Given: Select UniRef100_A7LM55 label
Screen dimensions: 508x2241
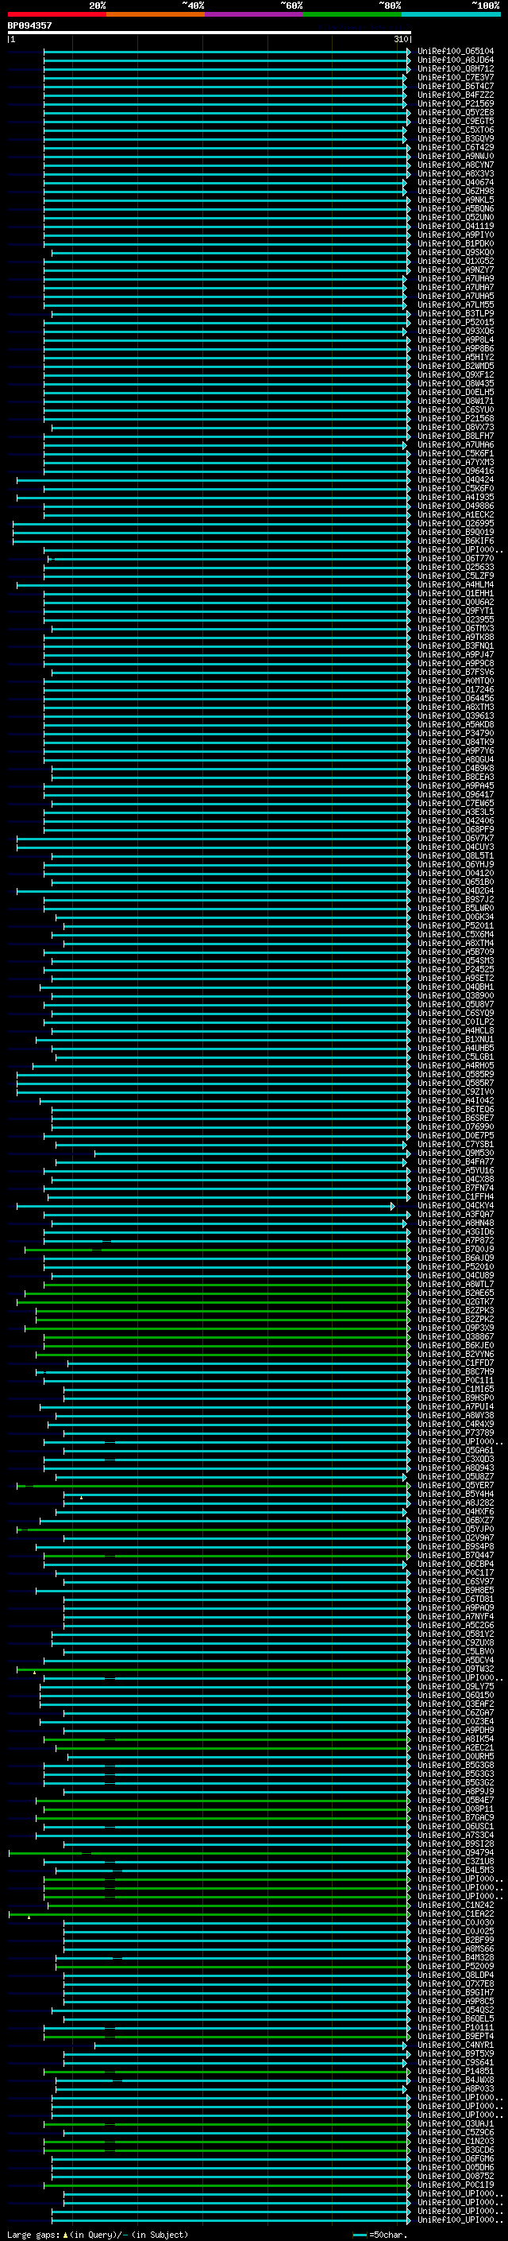Looking at the screenshot, I should pyautogui.click(x=455, y=304).
